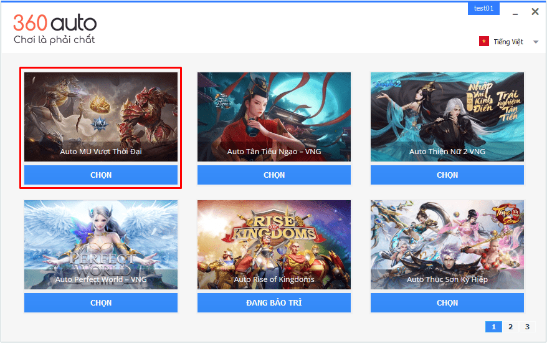Select the Auto Perfect World thumbnail
This screenshot has width=547, height=343.
101,244
